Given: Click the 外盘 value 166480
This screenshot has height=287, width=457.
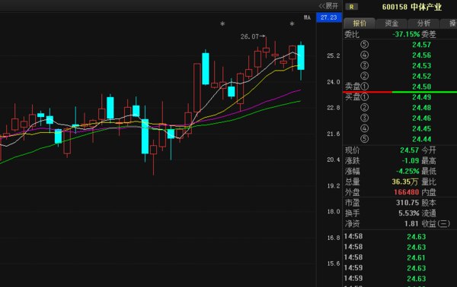Looking at the screenshot, I should tap(406, 192).
